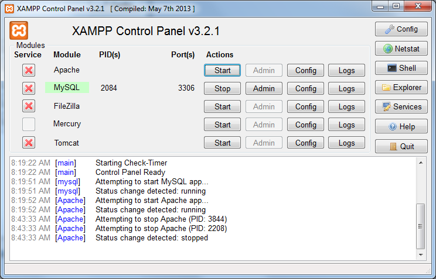Toggle the Apache service checkbox
Viewport: 436px width, 279px height.
[29, 70]
